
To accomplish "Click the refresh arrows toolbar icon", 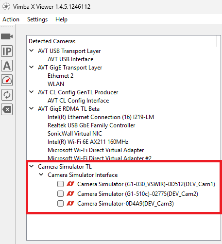I will [7, 95].
